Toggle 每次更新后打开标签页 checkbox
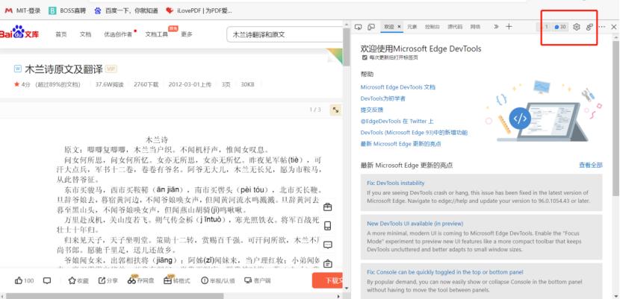The width and height of the screenshot is (620, 299). (365, 57)
